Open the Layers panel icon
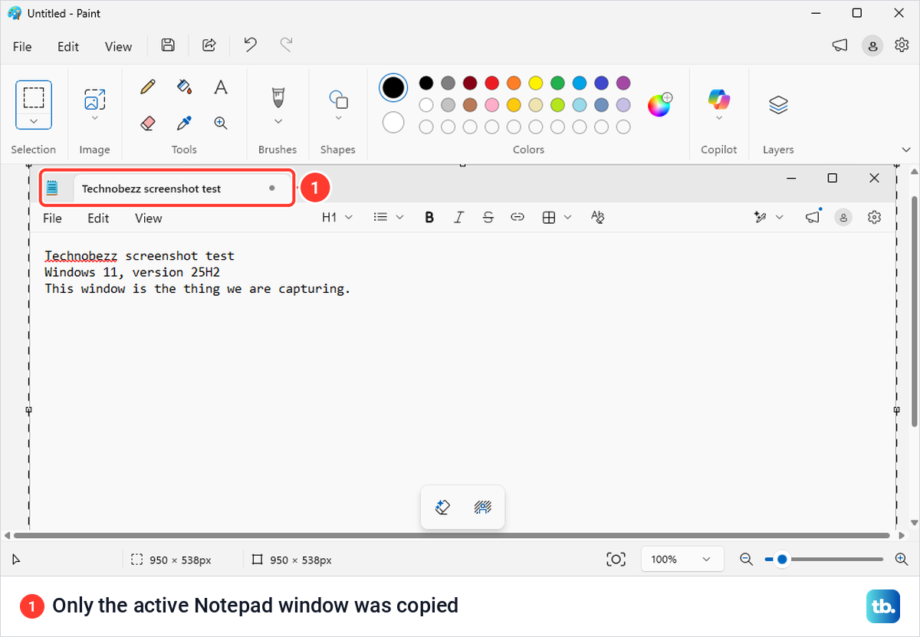This screenshot has height=637, width=920. [x=778, y=104]
